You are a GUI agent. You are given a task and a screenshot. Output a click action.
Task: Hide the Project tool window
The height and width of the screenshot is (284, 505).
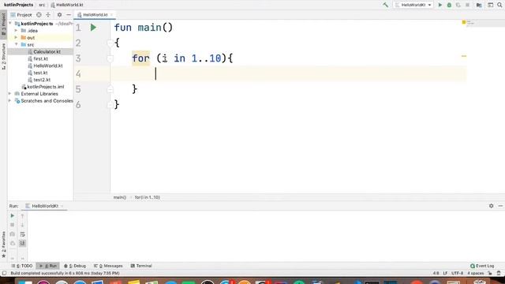69,15
